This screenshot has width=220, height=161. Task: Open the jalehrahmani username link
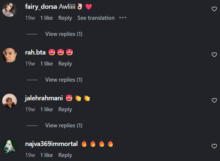point(44,98)
